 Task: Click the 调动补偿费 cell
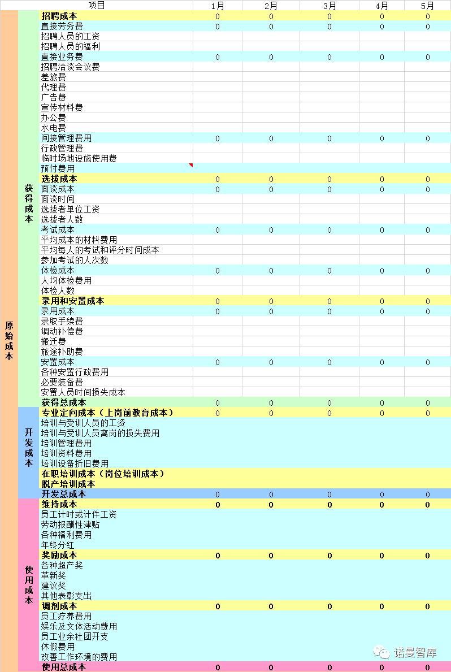(x=116, y=331)
